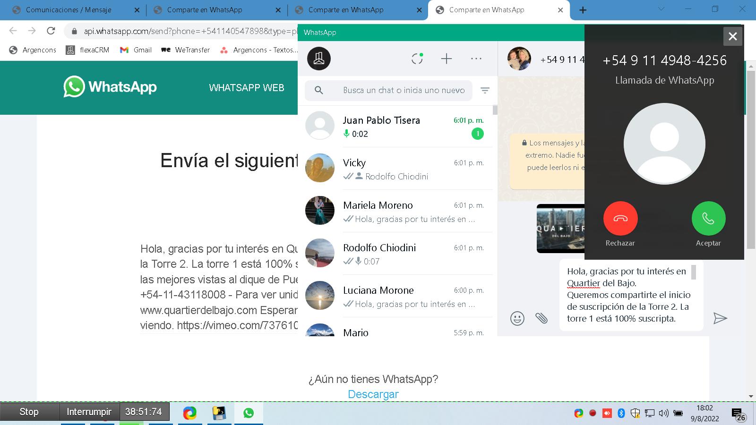Reload the page

[51, 31]
